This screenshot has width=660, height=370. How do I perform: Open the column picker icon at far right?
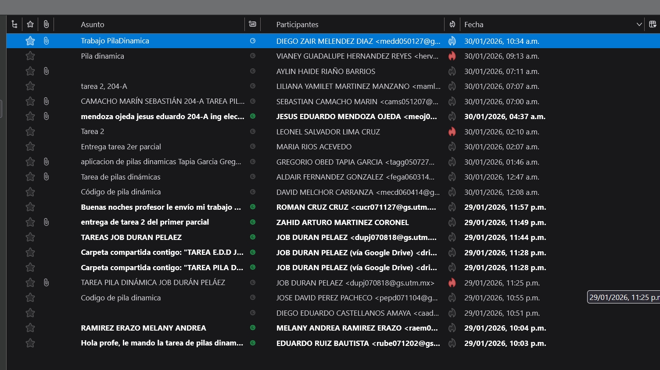click(x=653, y=25)
